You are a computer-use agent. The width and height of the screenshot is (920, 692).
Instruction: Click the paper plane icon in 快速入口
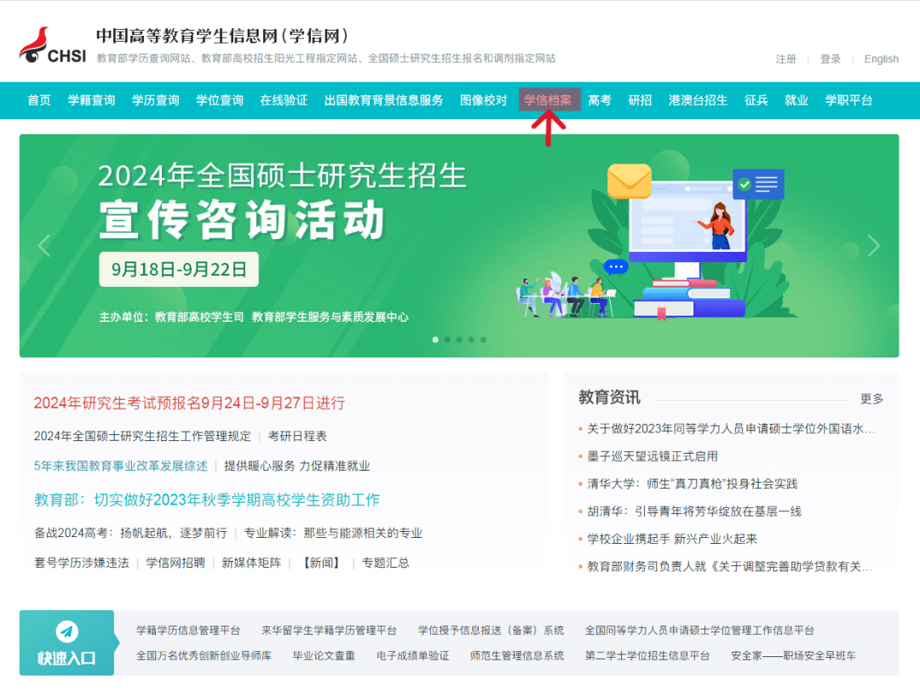tap(66, 631)
